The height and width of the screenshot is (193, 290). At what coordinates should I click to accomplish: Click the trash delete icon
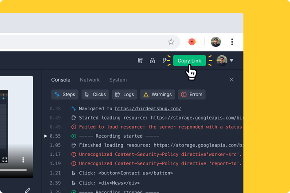click(140, 61)
